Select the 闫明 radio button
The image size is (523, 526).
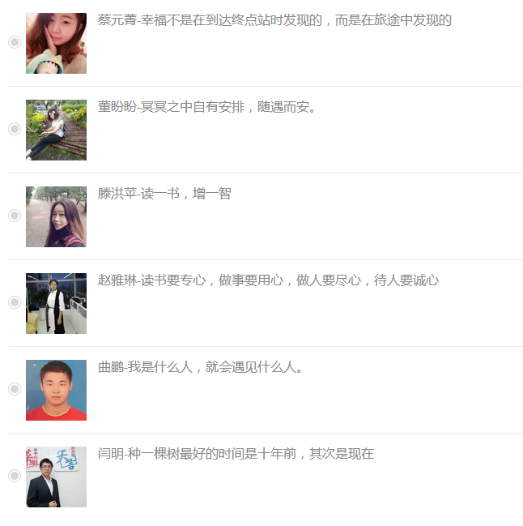click(15, 476)
